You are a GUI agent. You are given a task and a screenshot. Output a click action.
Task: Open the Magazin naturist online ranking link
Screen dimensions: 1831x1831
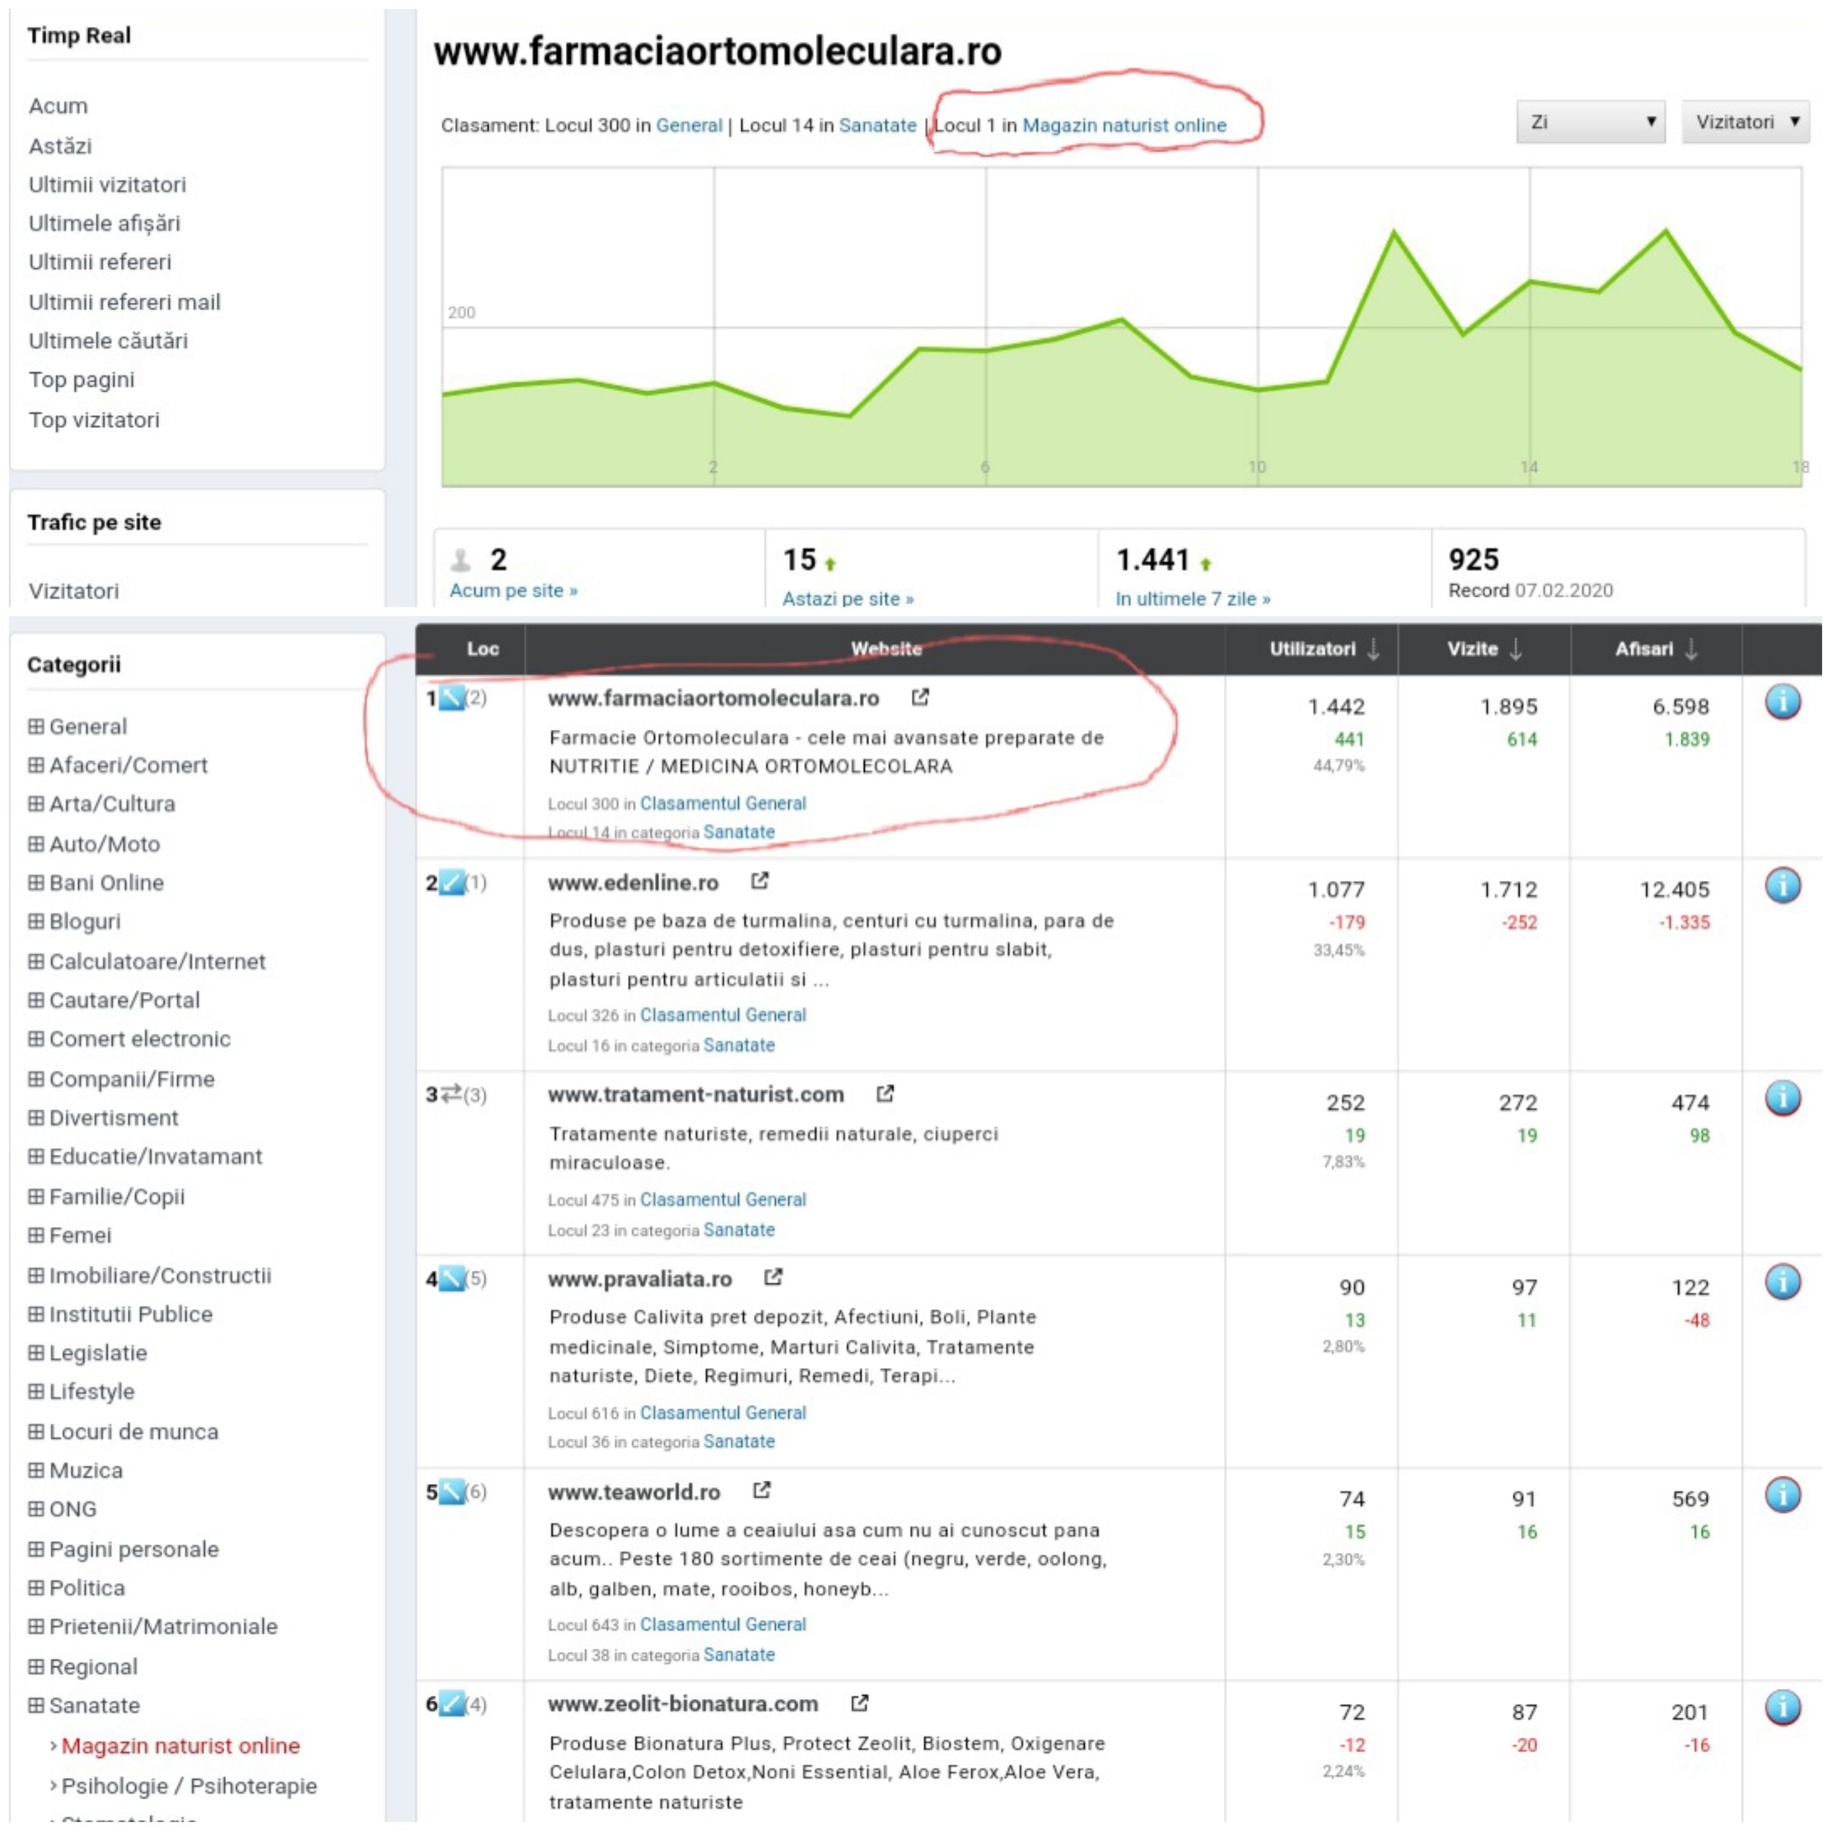click(1124, 125)
